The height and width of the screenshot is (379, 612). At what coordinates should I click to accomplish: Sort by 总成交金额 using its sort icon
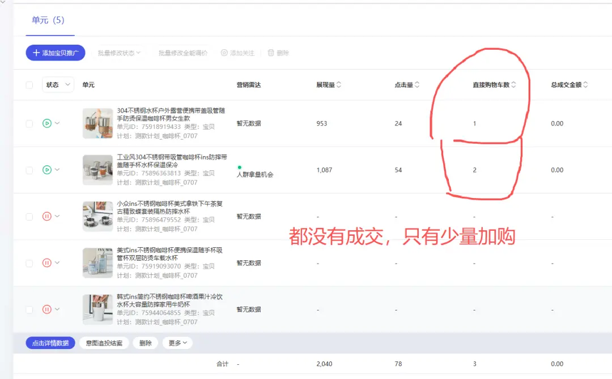pos(585,85)
